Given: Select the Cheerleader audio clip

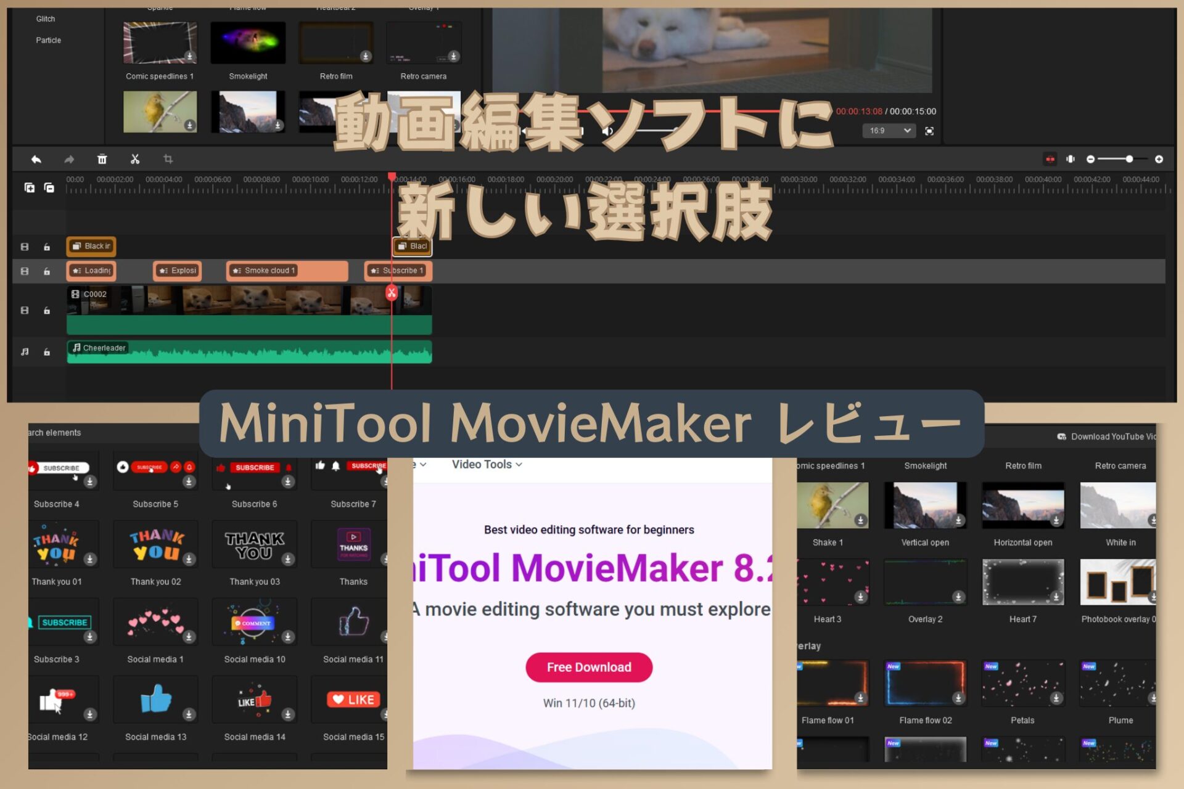Looking at the screenshot, I should 249,352.
